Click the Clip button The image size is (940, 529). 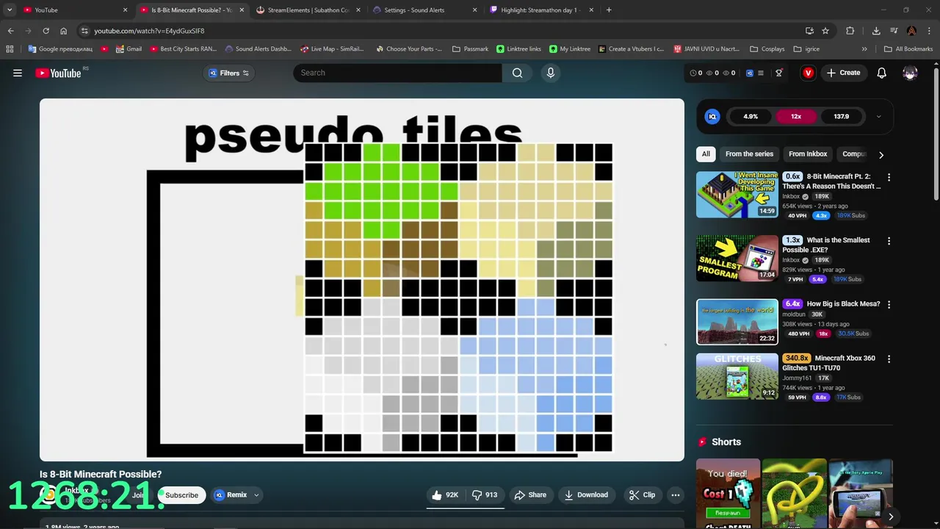click(642, 495)
